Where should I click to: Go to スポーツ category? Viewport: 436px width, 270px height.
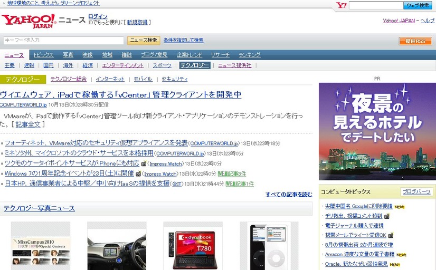[x=162, y=65]
